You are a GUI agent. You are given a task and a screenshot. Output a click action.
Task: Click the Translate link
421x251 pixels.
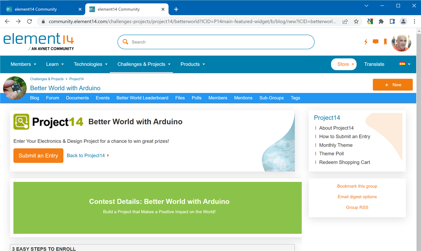coord(374,64)
